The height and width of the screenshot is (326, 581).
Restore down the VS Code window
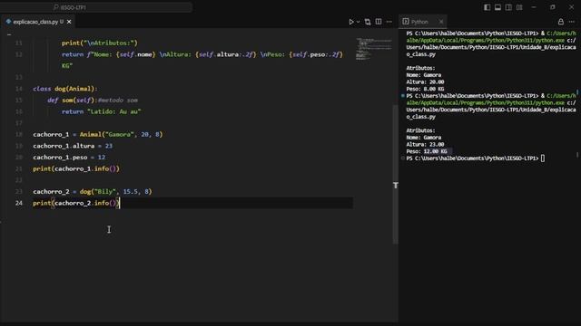[x=553, y=7]
